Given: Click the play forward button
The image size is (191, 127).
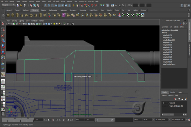Looking at the screenshot, I should 60,120.
